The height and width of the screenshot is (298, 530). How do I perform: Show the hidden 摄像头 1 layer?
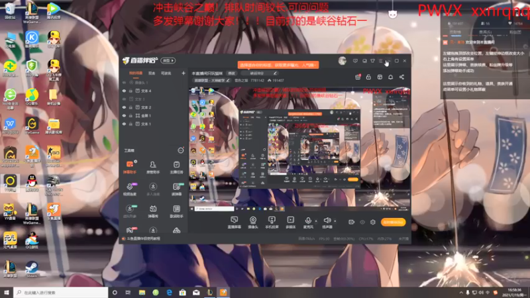pos(124,82)
